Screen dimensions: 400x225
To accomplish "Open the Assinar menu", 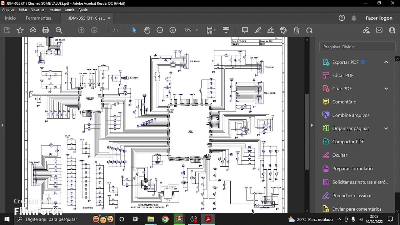I will click(55, 10).
